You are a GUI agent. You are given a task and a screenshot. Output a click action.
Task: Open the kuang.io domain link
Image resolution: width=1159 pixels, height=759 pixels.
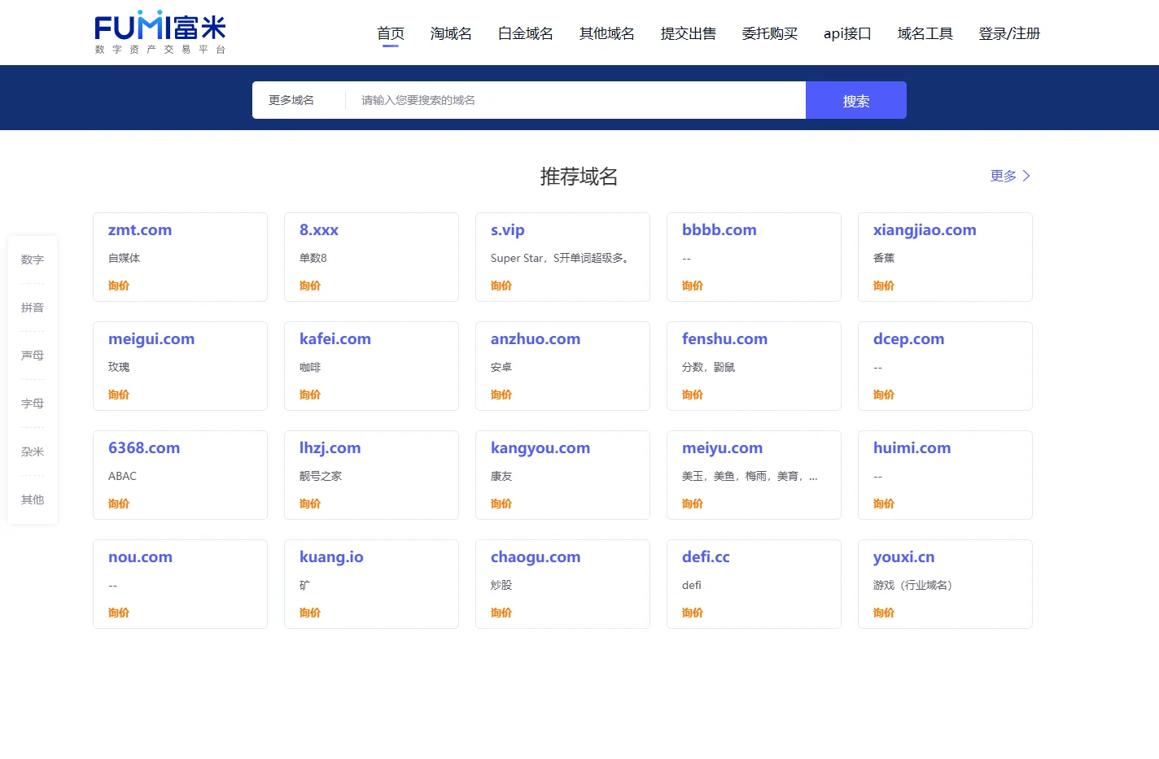pos(331,557)
